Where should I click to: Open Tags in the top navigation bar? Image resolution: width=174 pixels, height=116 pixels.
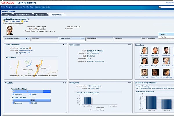[32, 7]
